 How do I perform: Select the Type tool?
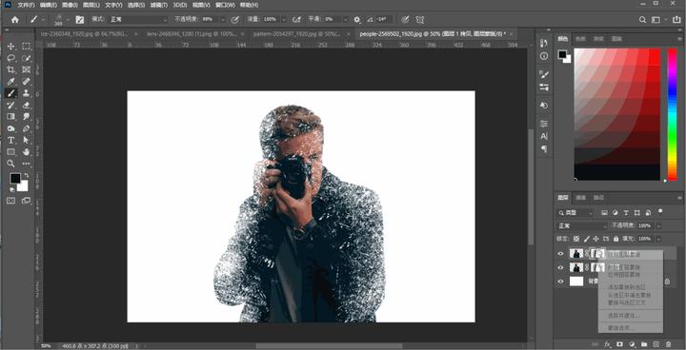[10, 140]
